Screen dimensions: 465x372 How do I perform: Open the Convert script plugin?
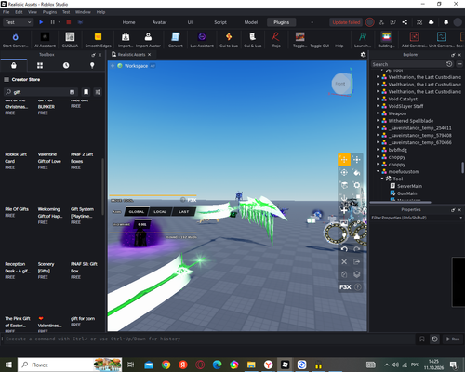[x=176, y=40]
